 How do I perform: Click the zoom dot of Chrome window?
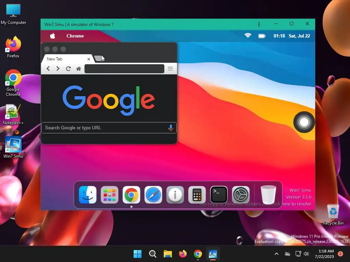[x=63, y=49]
